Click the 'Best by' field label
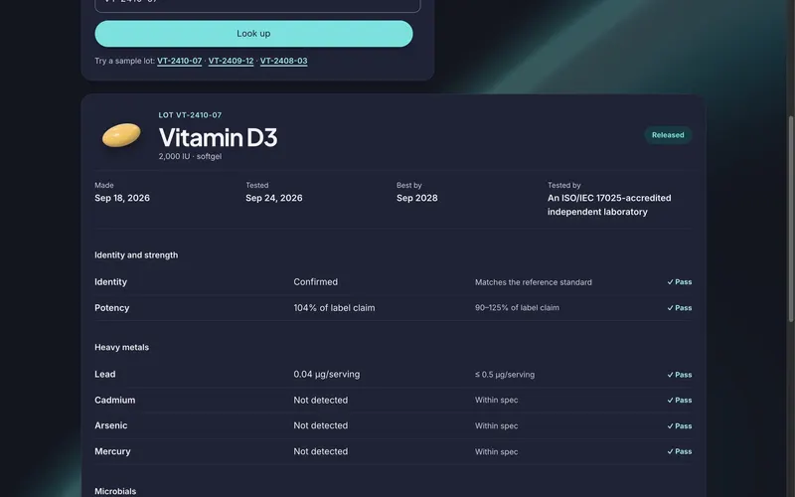The height and width of the screenshot is (497, 795). click(409, 185)
